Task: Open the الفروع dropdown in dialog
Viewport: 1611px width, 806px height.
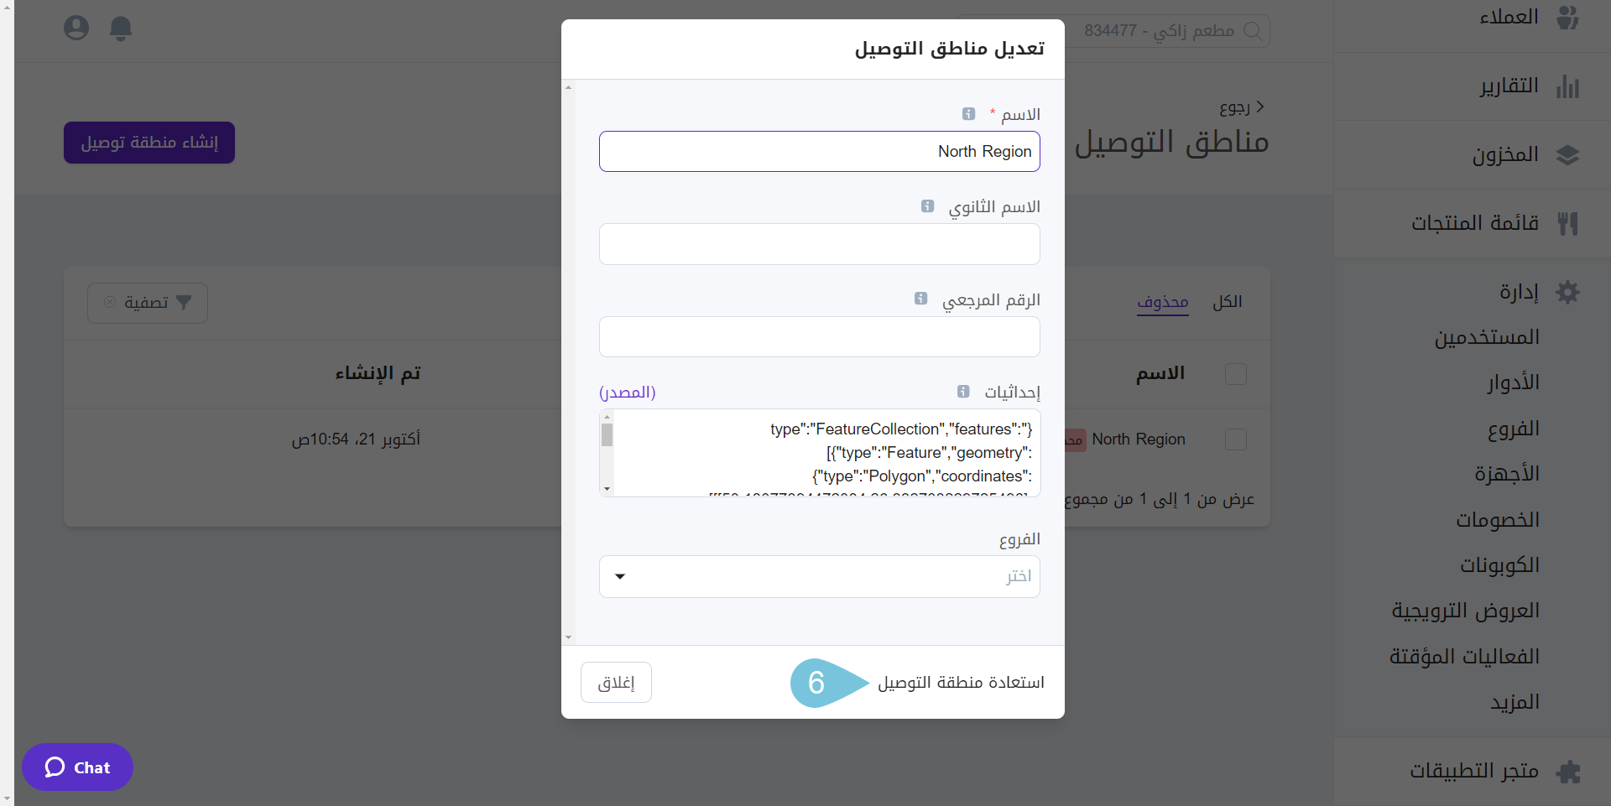Action: coord(819,577)
